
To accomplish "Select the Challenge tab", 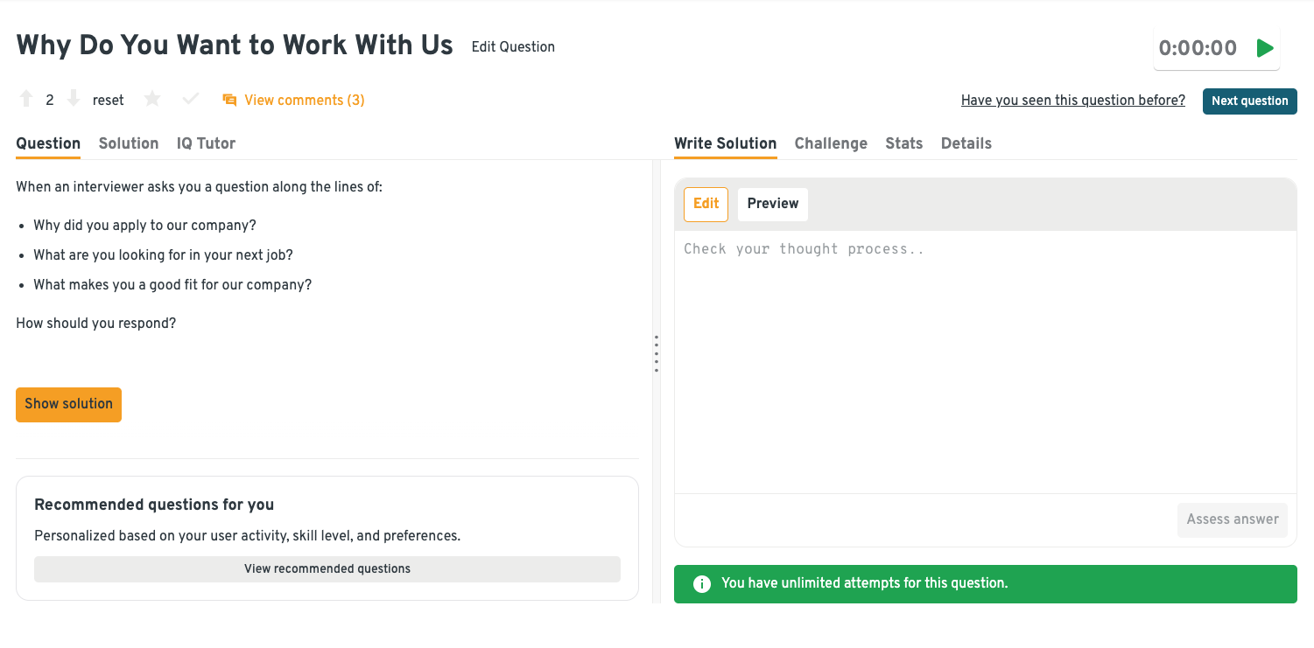I will (831, 143).
